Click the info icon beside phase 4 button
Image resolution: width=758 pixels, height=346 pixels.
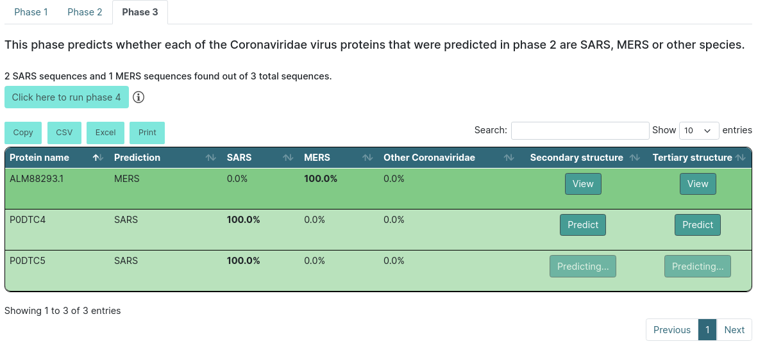pyautogui.click(x=139, y=97)
